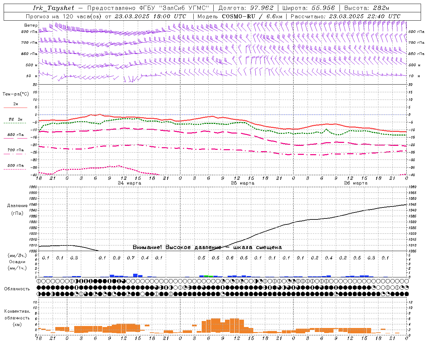Click the '24 марта' date label
The height and width of the screenshot is (341, 426).
129,183
